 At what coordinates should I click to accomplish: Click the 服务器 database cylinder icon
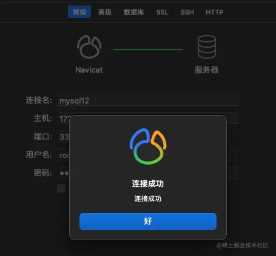[207, 47]
